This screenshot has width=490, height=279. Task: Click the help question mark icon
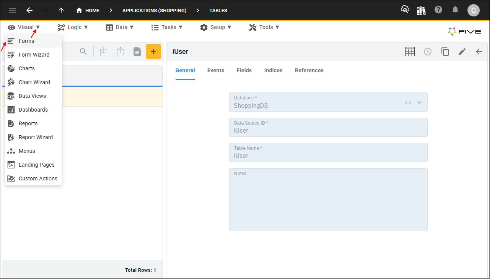point(438,10)
